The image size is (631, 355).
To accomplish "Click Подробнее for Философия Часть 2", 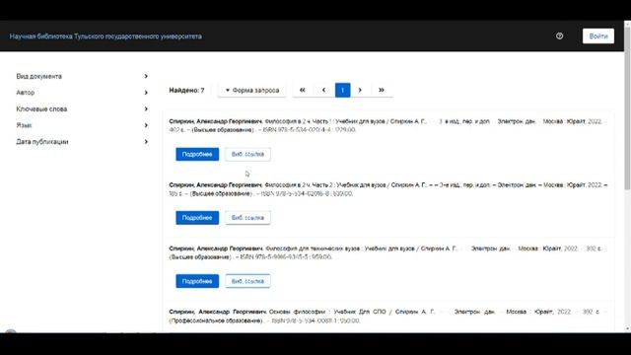I will click(197, 218).
